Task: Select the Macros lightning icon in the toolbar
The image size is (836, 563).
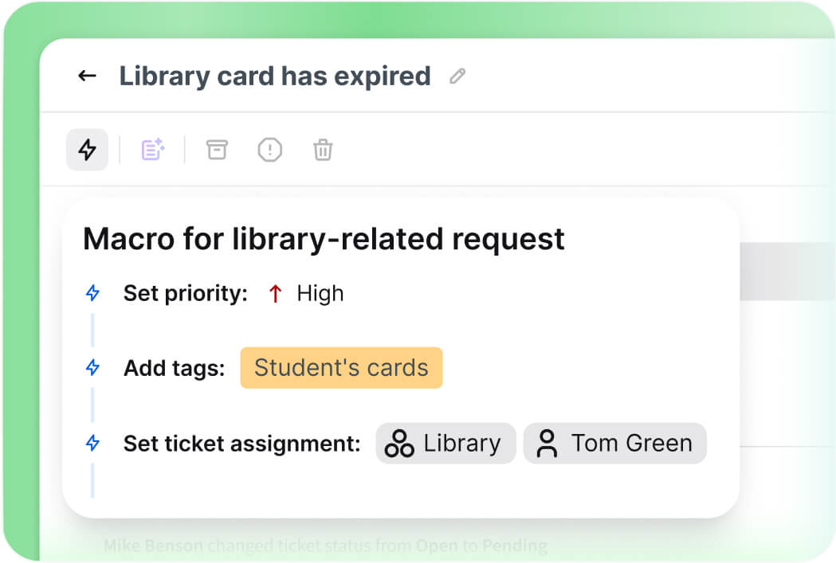Action: (87, 150)
